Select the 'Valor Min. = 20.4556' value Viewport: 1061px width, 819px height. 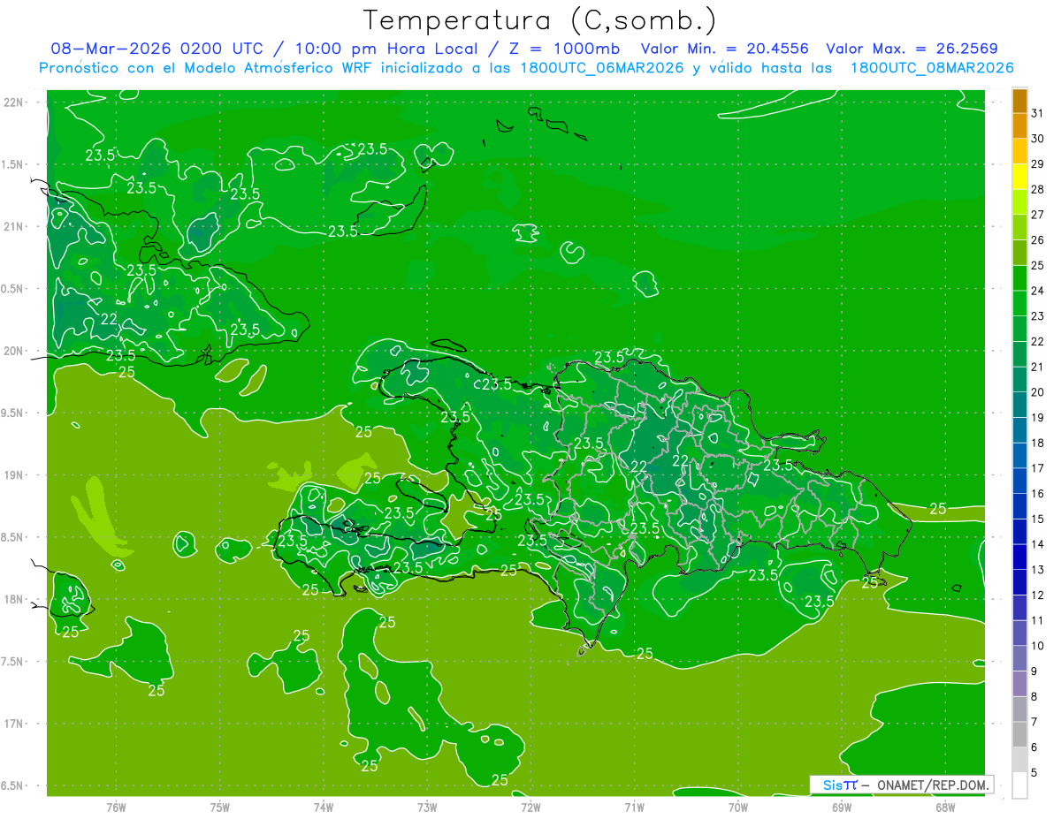click(x=724, y=49)
